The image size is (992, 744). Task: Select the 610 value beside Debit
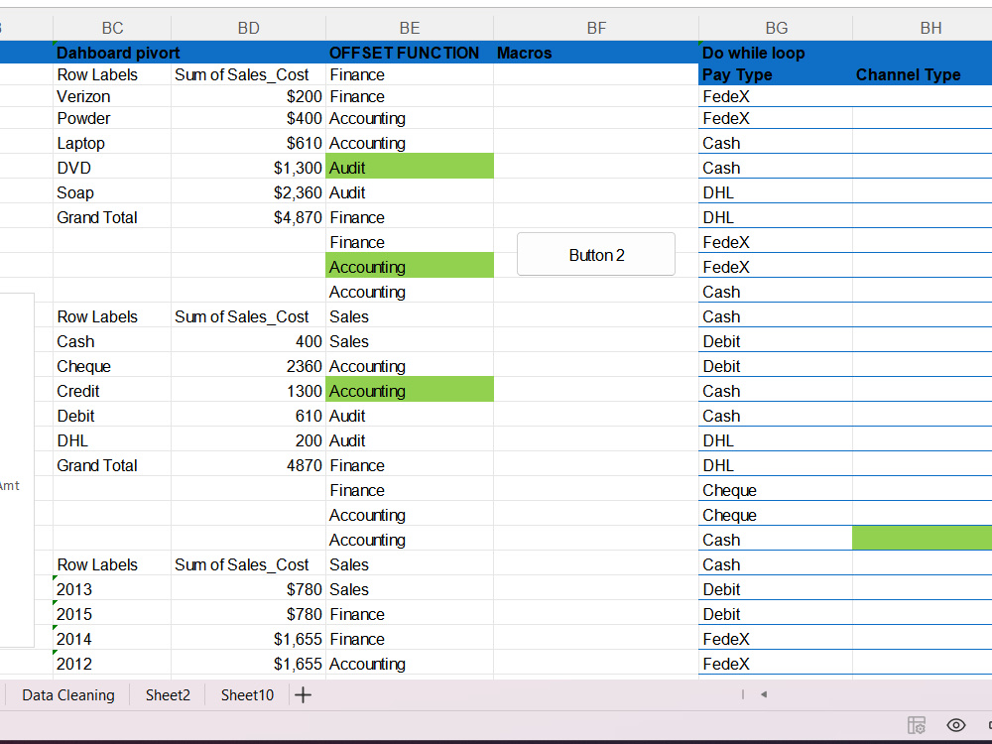249,416
